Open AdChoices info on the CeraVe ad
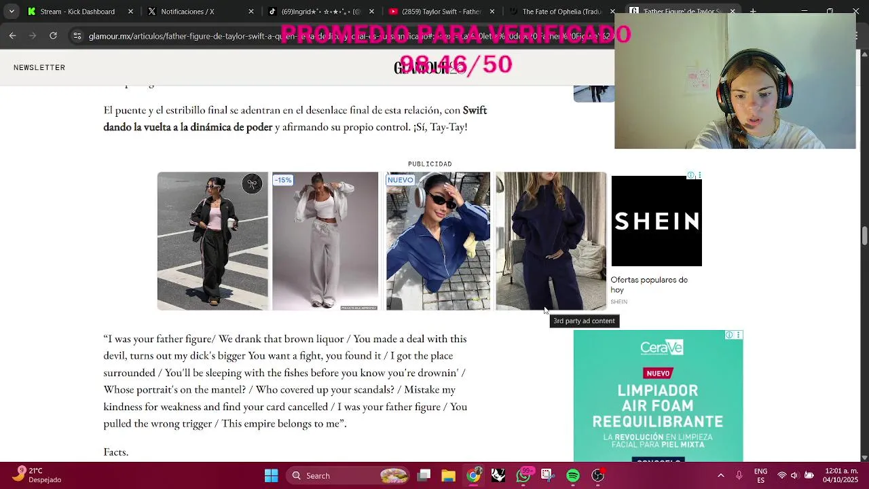The width and height of the screenshot is (869, 489). tap(729, 335)
